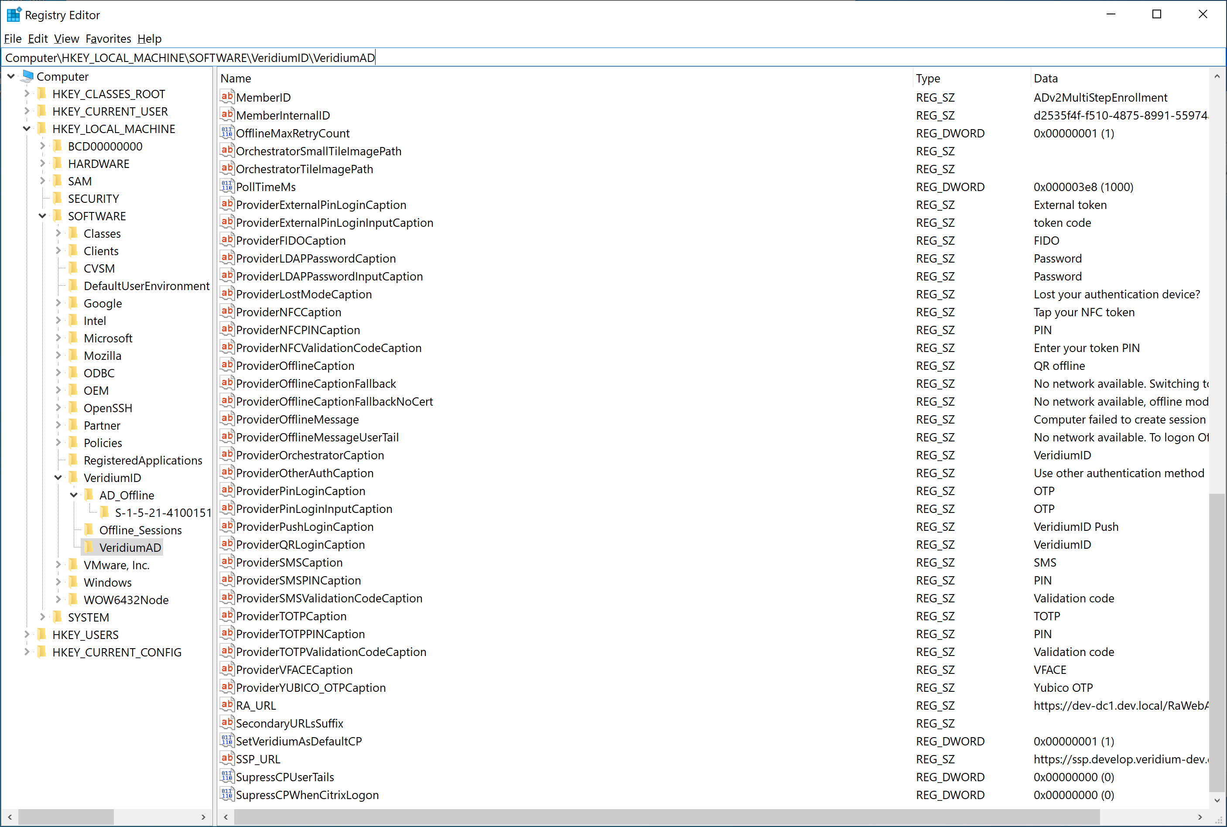Click the Registry Editor title bar icon
The image size is (1227, 827).
point(13,15)
